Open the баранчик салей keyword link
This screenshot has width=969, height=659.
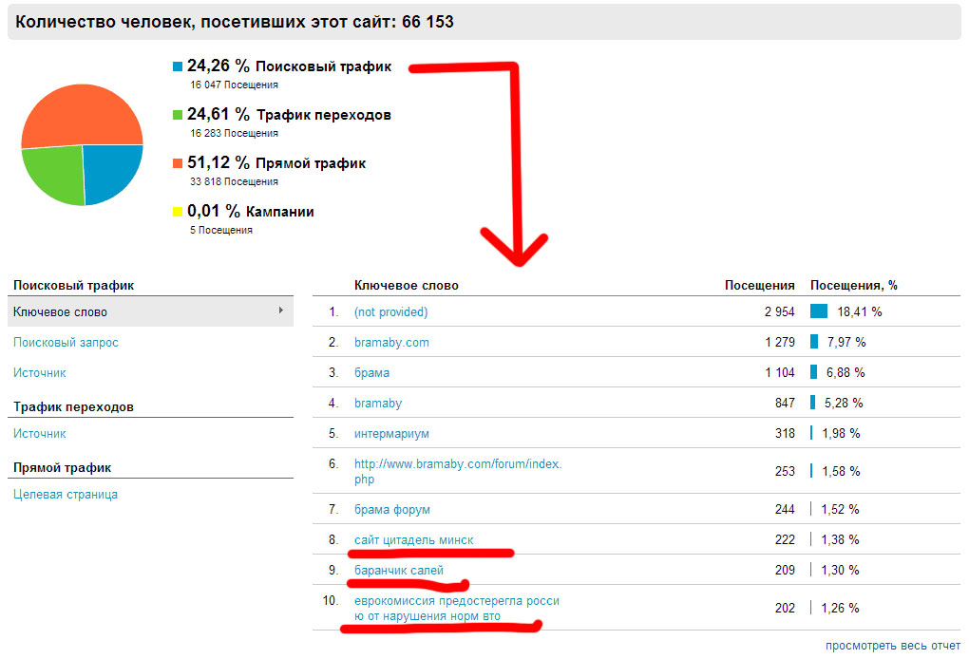[399, 570]
